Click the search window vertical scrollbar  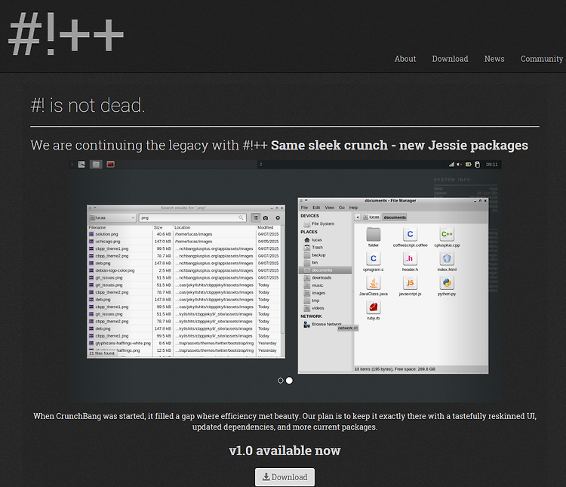pyautogui.click(x=283, y=280)
